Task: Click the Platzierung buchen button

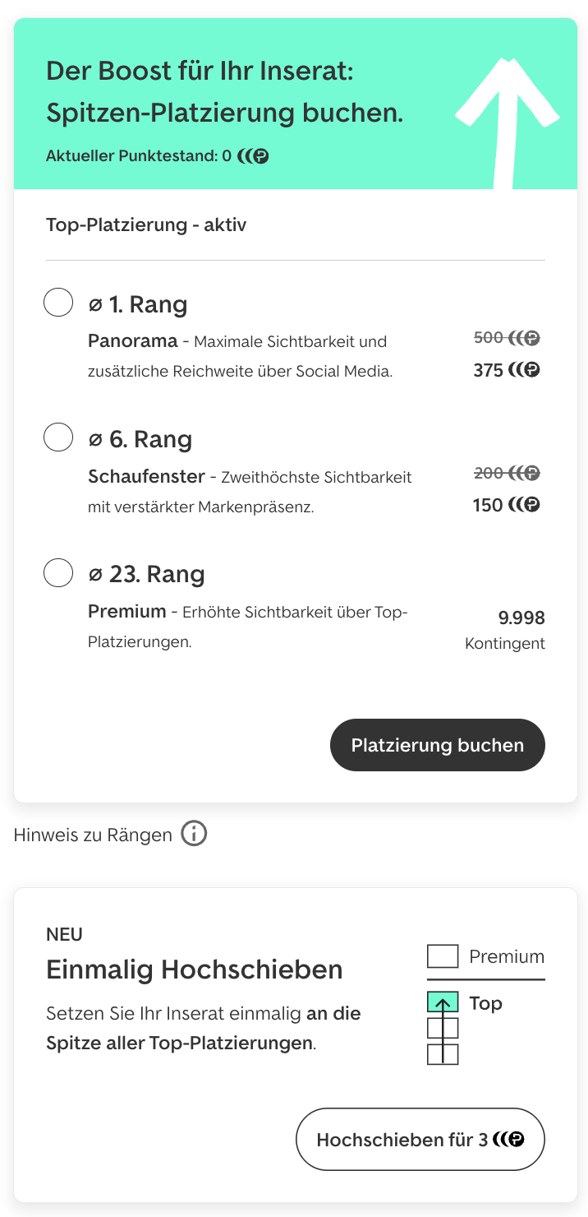Action: point(437,745)
